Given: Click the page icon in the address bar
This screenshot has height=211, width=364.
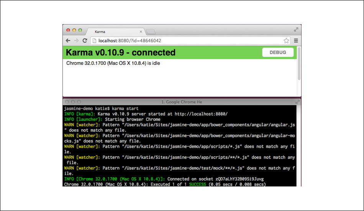Looking at the screenshot, I should (95, 41).
